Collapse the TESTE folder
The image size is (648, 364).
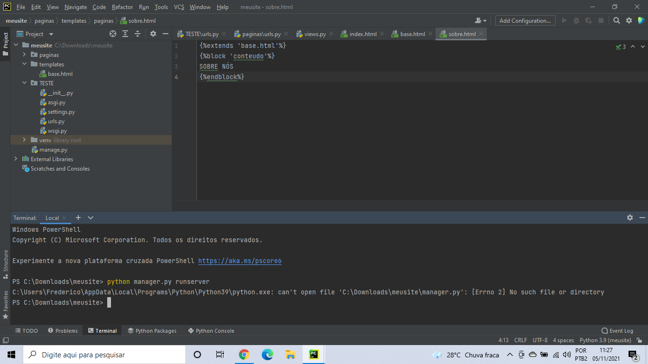[24, 83]
